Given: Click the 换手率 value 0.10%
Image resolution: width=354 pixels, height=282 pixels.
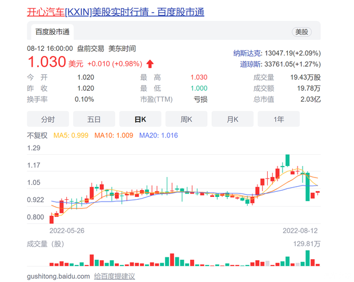Looking at the screenshot, I should click(84, 99).
